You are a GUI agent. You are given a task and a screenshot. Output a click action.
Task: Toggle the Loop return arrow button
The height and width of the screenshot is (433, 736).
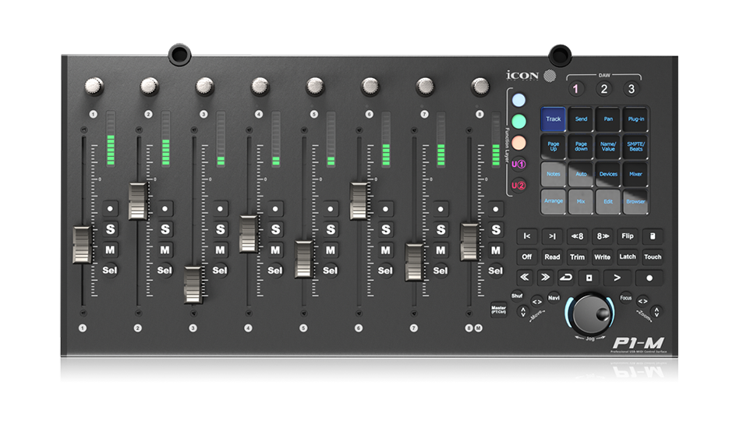[565, 277]
